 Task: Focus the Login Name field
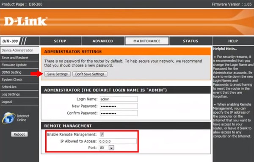point(119,99)
